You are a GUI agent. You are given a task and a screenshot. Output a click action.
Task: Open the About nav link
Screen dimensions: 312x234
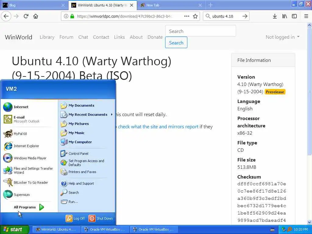coord(136,37)
